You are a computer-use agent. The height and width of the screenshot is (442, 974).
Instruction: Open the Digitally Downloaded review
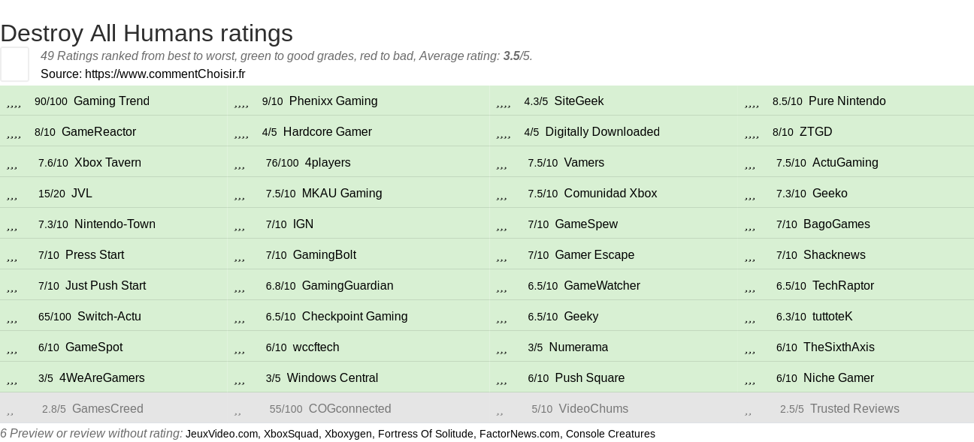coord(602,131)
